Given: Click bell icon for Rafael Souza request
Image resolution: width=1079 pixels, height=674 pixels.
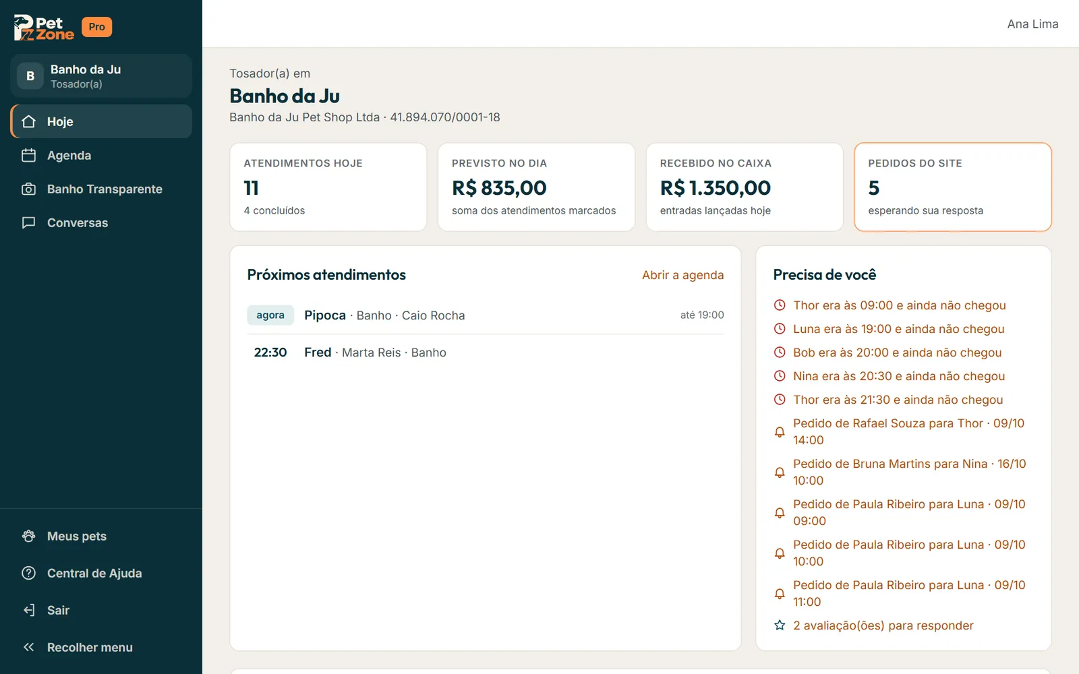Looking at the screenshot, I should pos(780,431).
